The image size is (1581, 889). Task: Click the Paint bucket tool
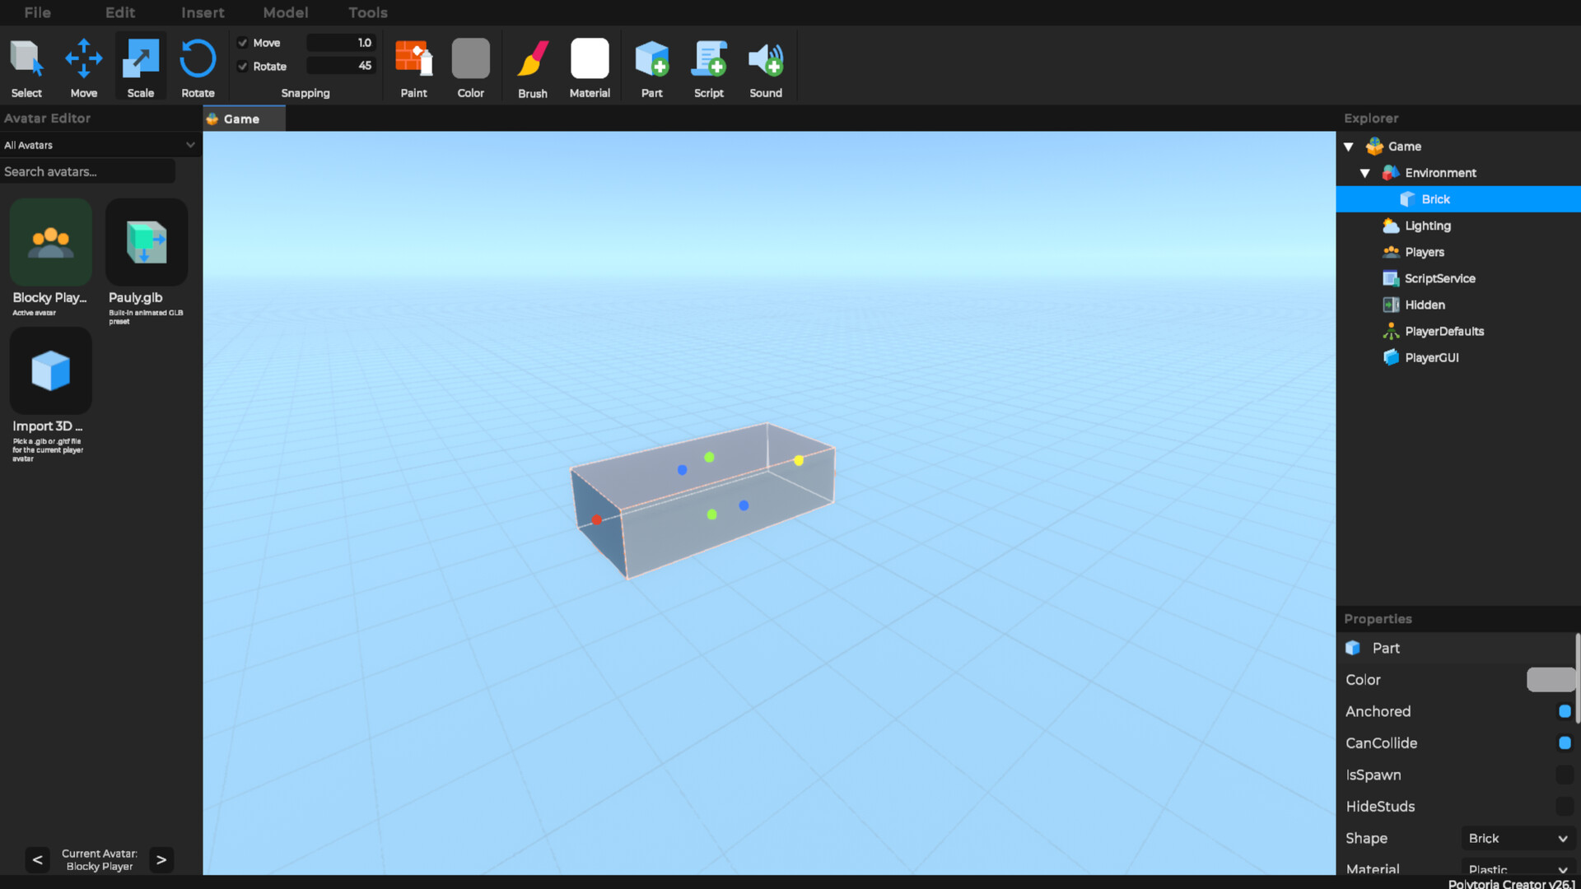click(413, 59)
